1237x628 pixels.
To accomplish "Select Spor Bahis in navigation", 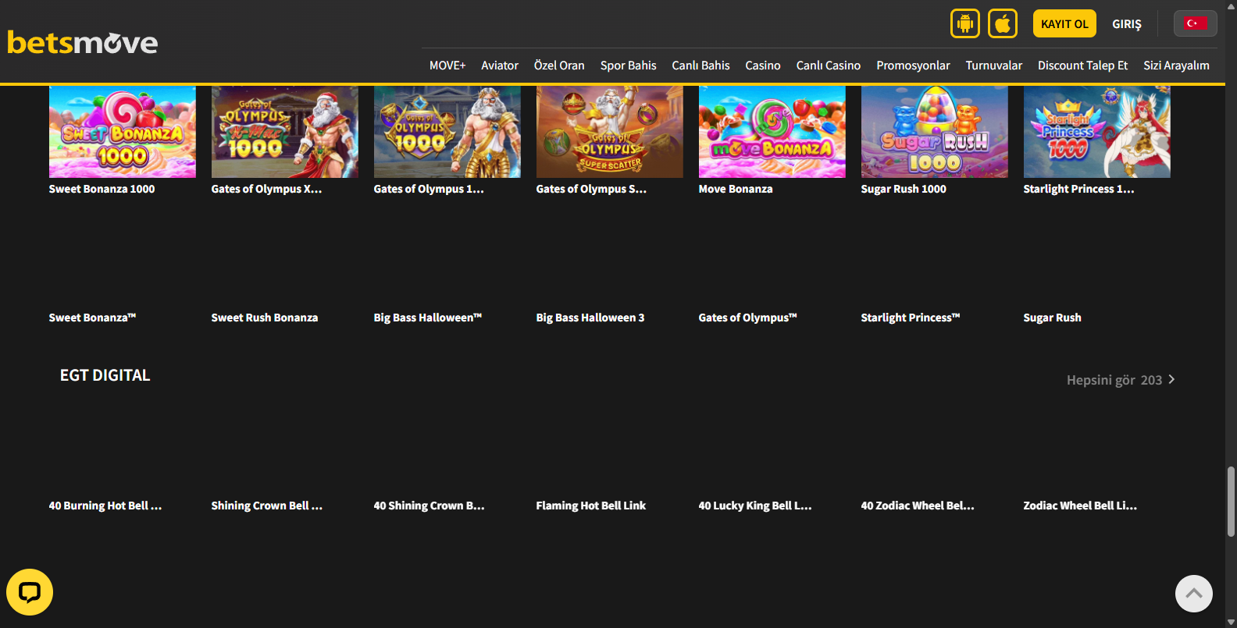I will (628, 66).
